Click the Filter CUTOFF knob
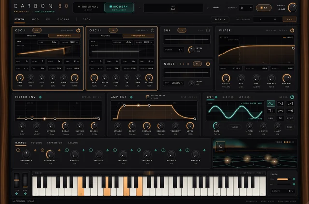 [226, 78]
